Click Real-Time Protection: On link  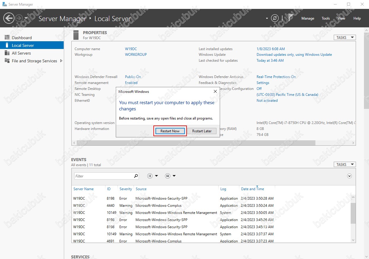click(276, 77)
